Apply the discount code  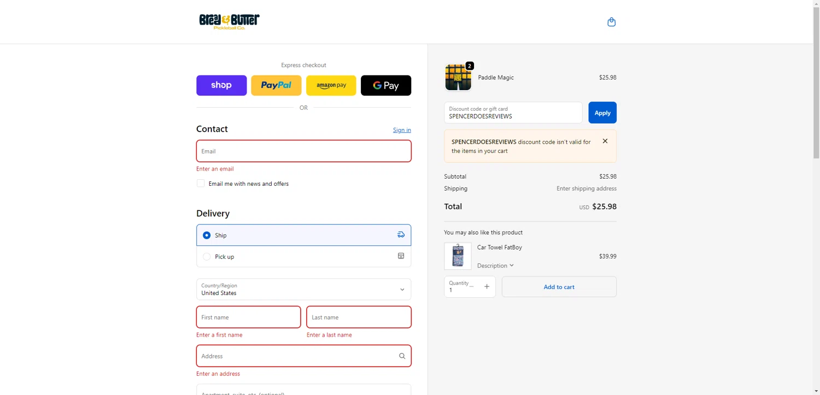(602, 113)
